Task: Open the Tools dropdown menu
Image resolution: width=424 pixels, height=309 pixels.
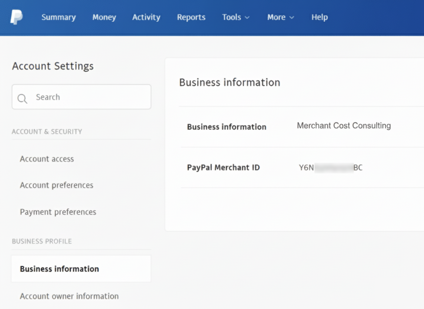Action: pos(235,17)
